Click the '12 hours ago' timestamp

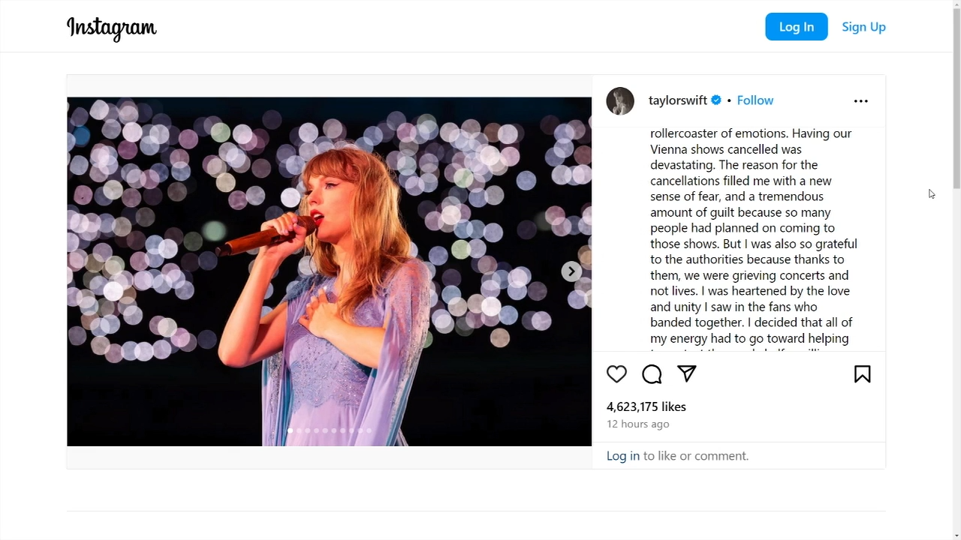point(637,424)
